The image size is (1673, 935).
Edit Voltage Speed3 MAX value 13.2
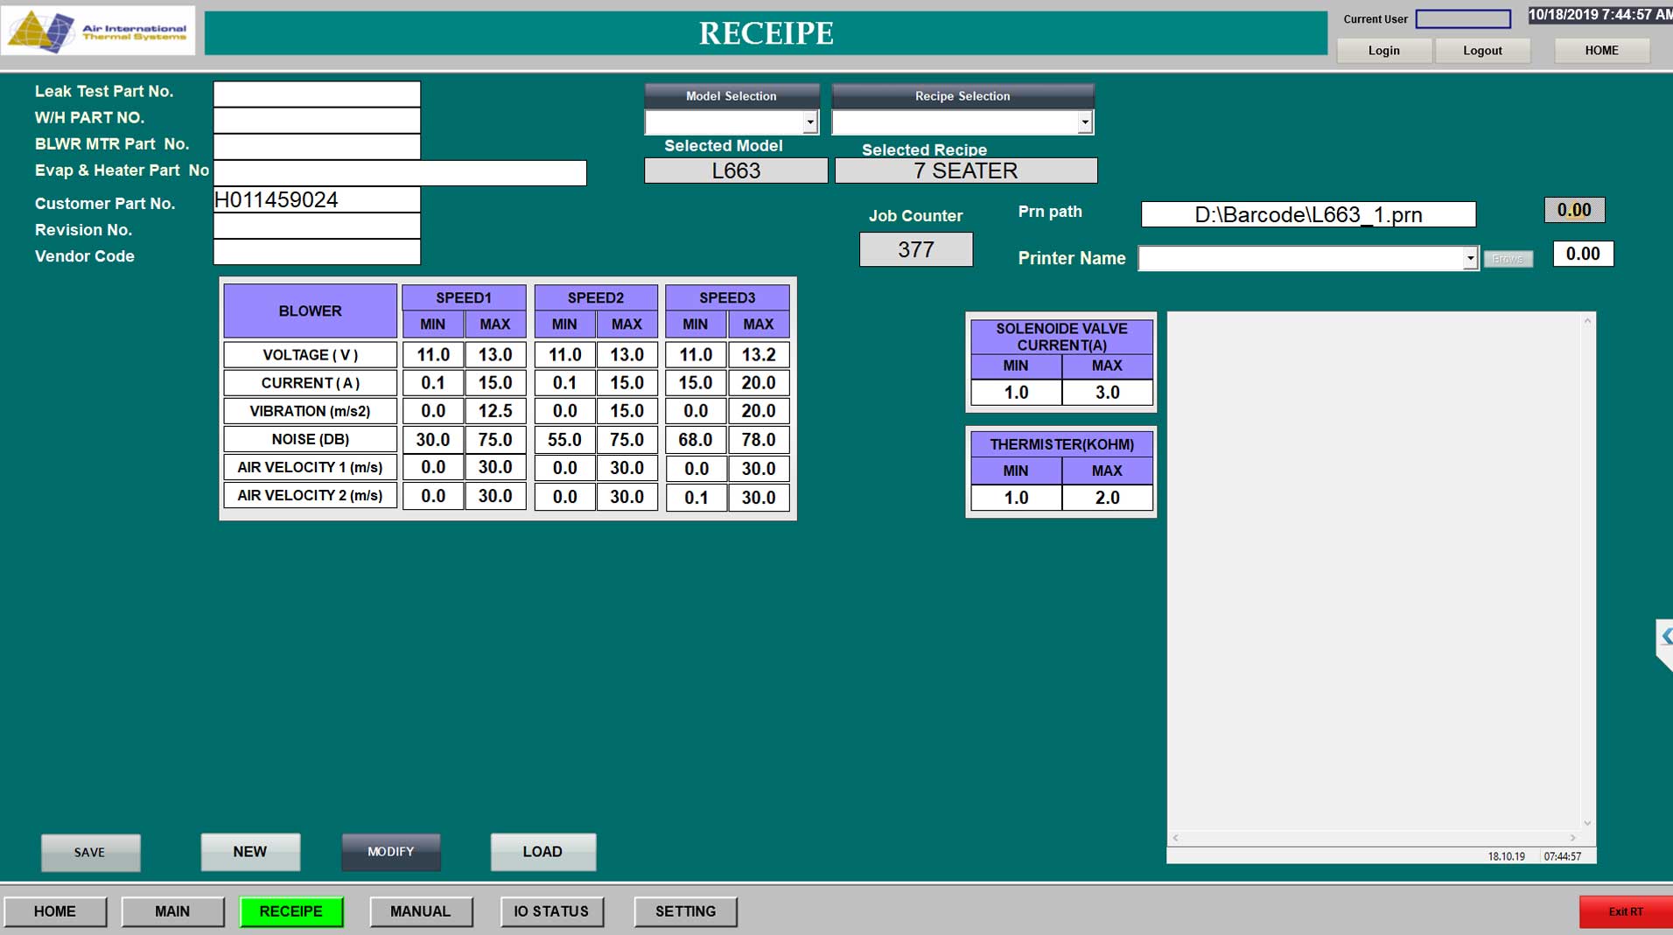tap(759, 355)
